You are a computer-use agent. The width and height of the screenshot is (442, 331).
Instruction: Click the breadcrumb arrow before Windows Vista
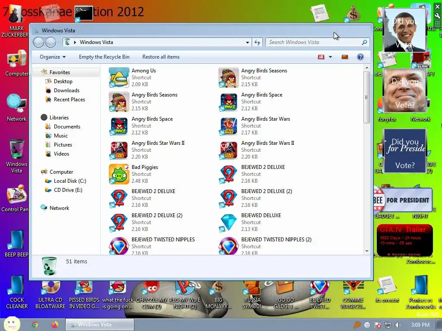click(75, 42)
